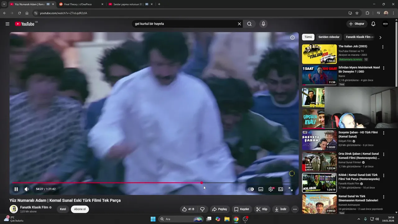Open YouTube notifications bell
Image resolution: width=398 pixels, height=224 pixels.
373,24
